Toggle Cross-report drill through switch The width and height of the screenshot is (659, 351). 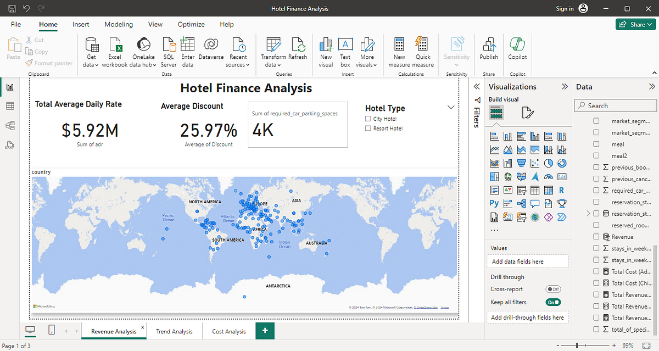pyautogui.click(x=552, y=289)
